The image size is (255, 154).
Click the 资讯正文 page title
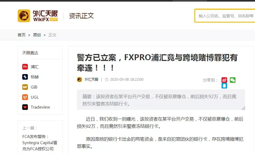point(81,16)
